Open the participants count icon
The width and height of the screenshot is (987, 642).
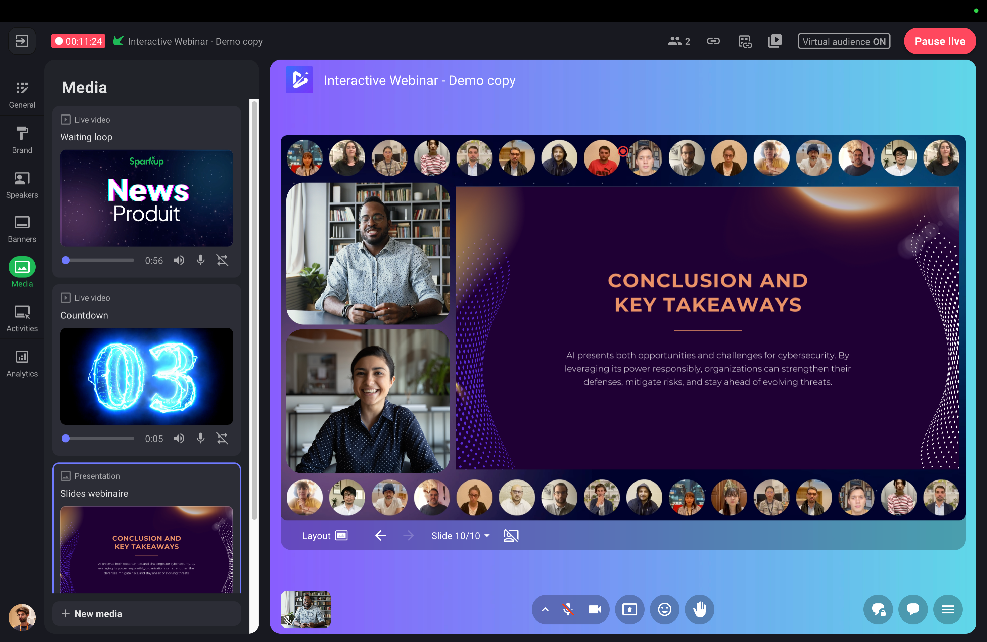coord(679,41)
